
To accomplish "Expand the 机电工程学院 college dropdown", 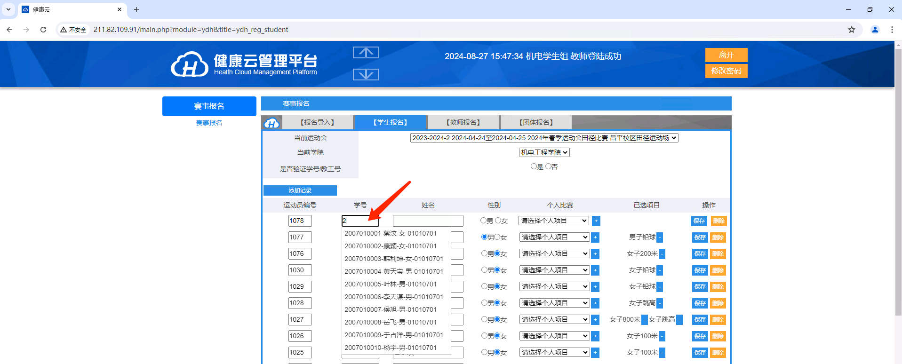I will 544,152.
